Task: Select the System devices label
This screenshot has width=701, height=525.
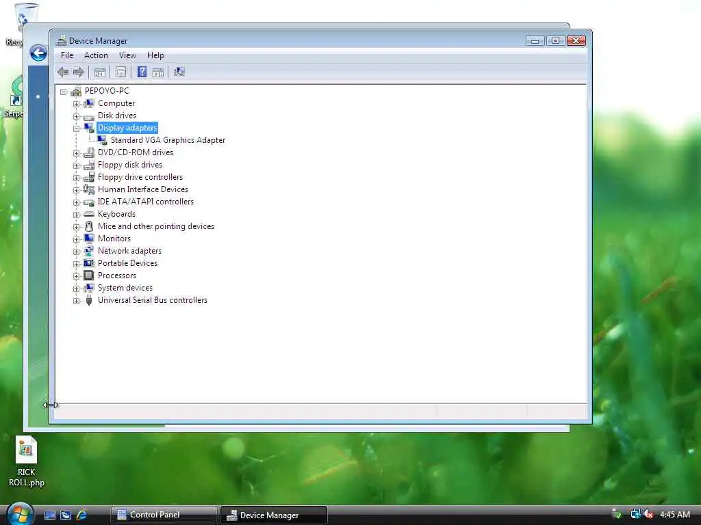Action: [x=125, y=288]
